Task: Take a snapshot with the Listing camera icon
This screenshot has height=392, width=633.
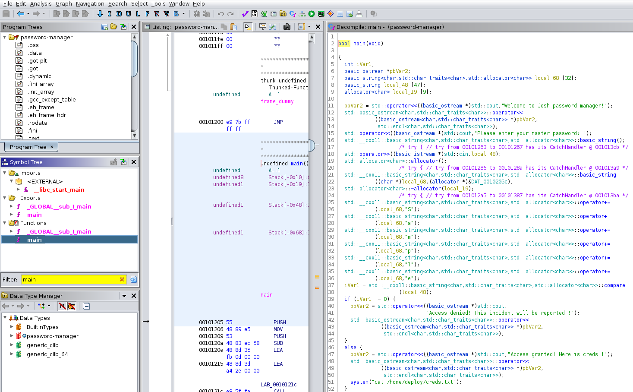Action: [287, 27]
